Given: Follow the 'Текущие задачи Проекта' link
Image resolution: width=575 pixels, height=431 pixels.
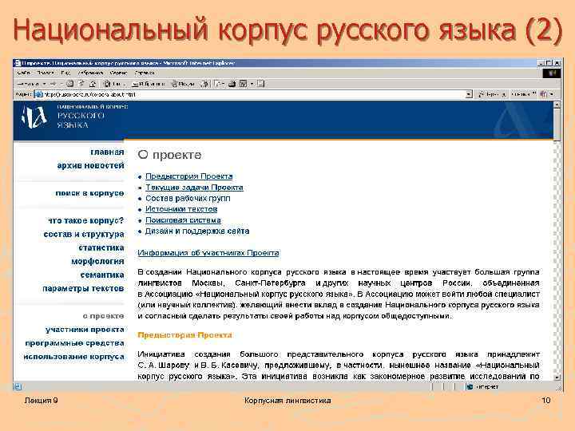Looking at the screenshot, I should [194, 188].
